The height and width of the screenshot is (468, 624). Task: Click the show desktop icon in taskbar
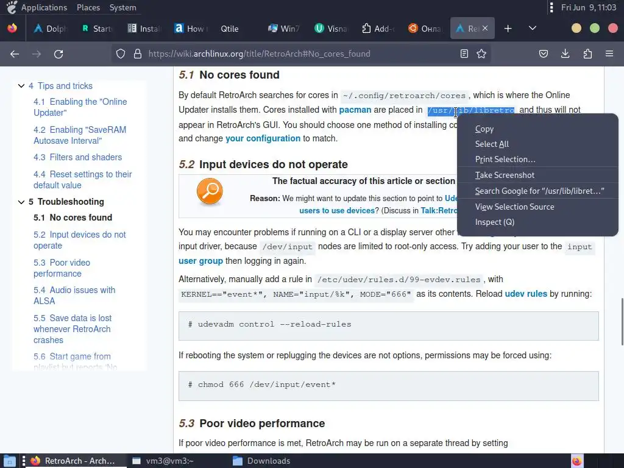pyautogui.click(x=9, y=461)
